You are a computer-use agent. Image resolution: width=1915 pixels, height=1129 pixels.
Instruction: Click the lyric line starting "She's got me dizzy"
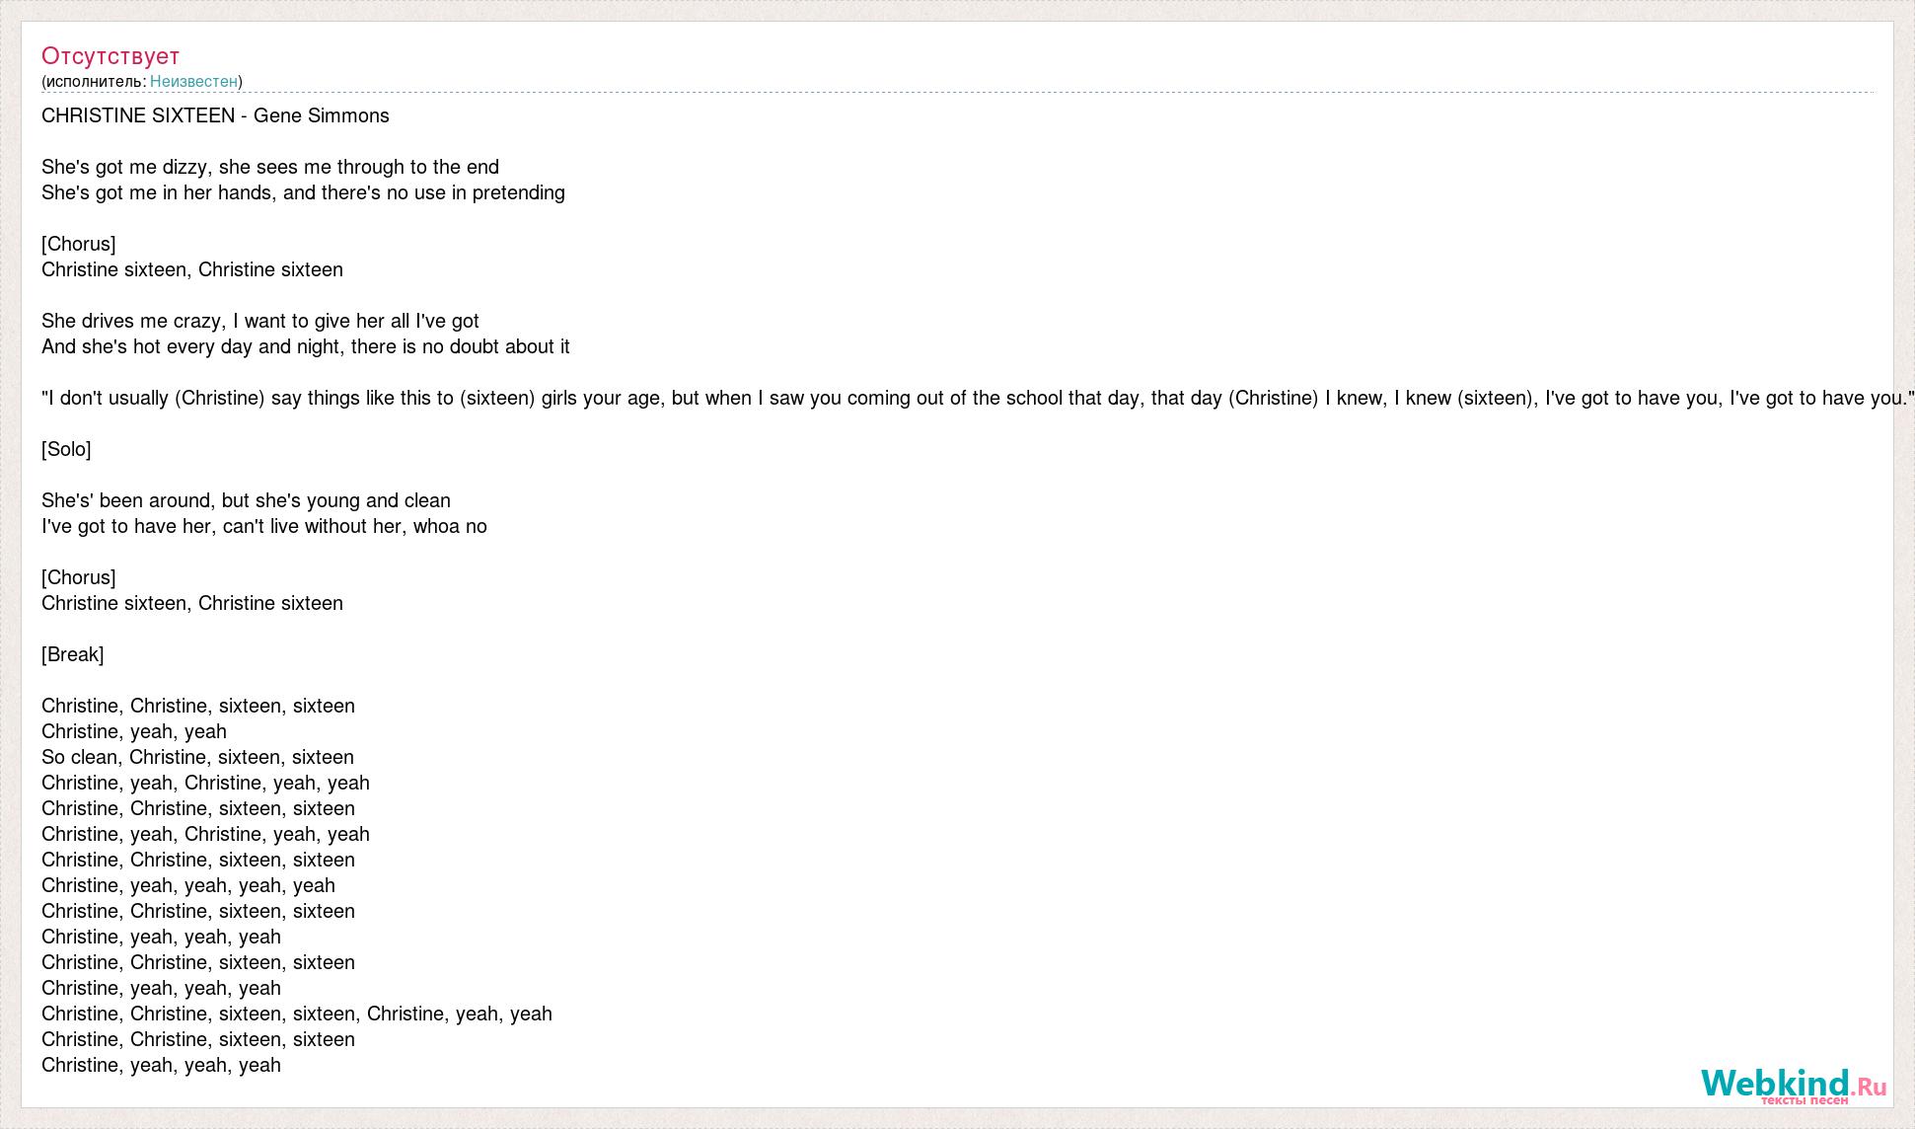click(x=270, y=167)
